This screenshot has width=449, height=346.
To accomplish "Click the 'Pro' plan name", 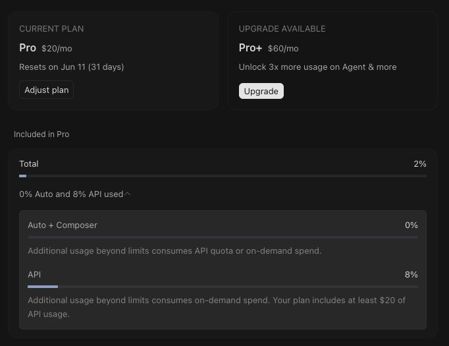I will (x=28, y=48).
